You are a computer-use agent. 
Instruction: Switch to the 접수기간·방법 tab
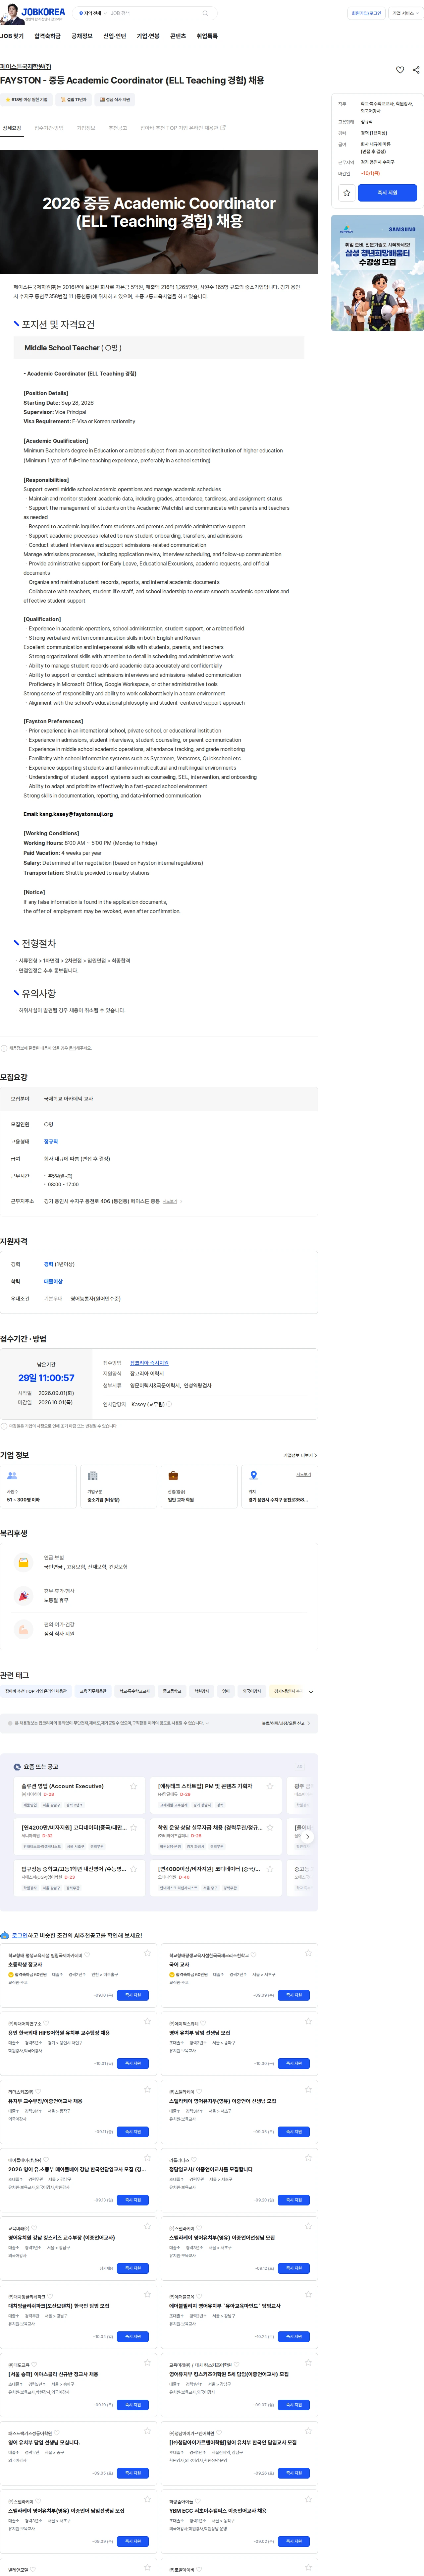tap(49, 128)
